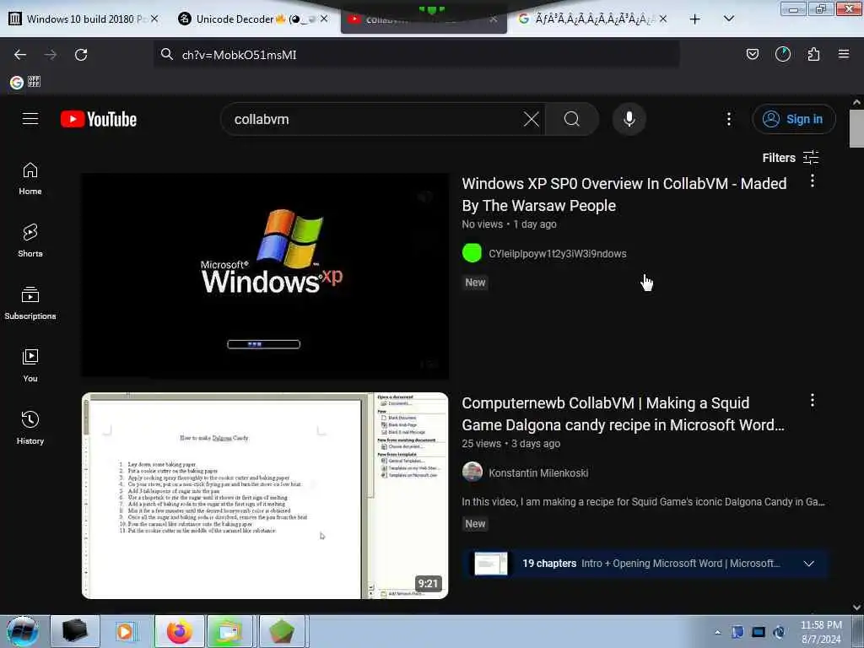Play the Dalgona candy Word video thumbnail
This screenshot has width=864, height=648.
[265, 495]
